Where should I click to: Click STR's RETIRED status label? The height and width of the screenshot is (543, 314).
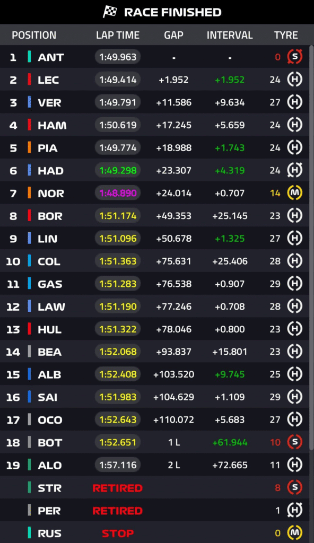click(x=118, y=488)
